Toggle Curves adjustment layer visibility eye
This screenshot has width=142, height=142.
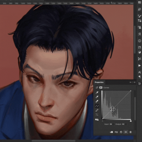(x=126, y=132)
